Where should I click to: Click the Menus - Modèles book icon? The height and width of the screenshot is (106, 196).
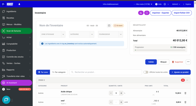coord(4,24)
